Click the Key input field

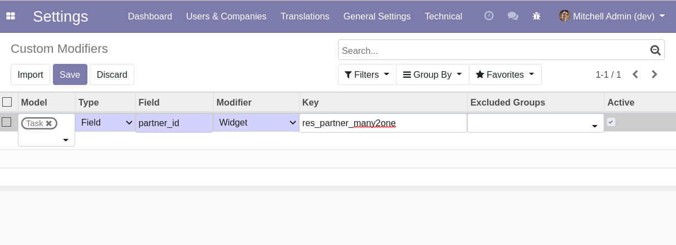coord(383,123)
